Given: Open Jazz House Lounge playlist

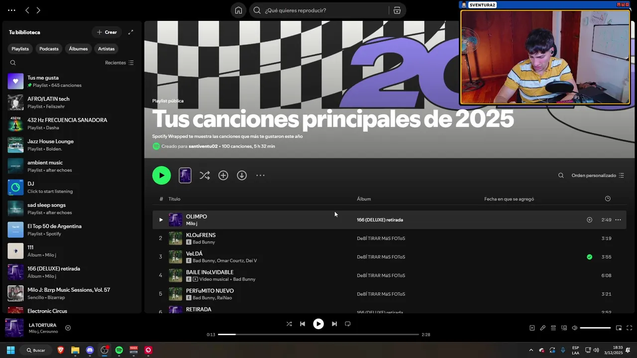Looking at the screenshot, I should pos(72,145).
